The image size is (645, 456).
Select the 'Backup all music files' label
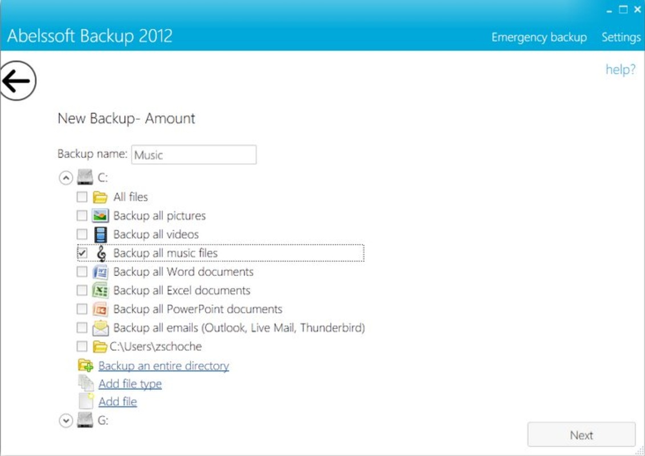tap(165, 253)
